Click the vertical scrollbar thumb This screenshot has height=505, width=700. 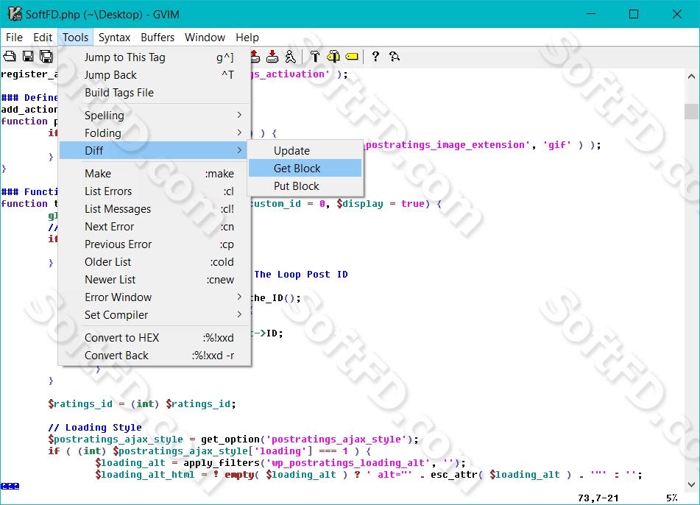pyautogui.click(x=691, y=111)
